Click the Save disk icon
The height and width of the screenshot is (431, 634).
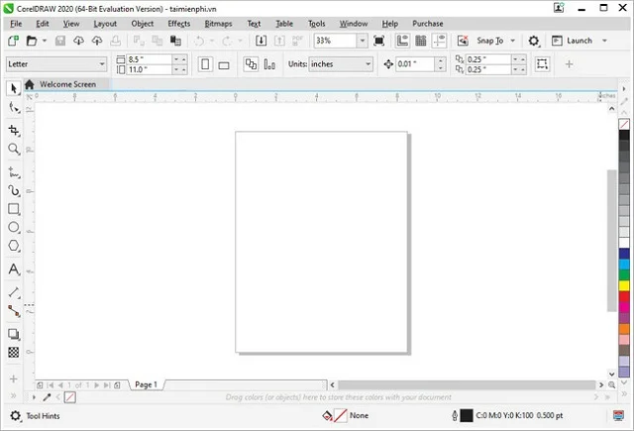pyautogui.click(x=60, y=41)
